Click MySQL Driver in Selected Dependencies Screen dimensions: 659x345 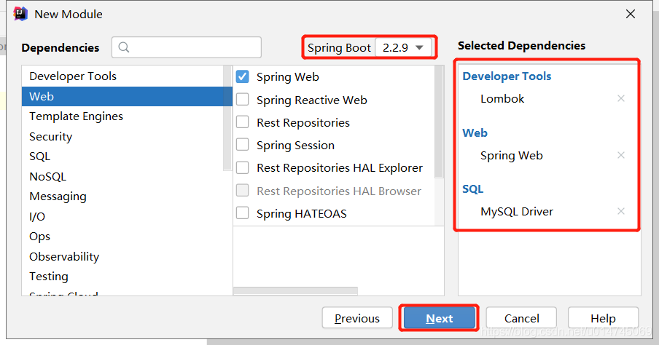pos(517,212)
